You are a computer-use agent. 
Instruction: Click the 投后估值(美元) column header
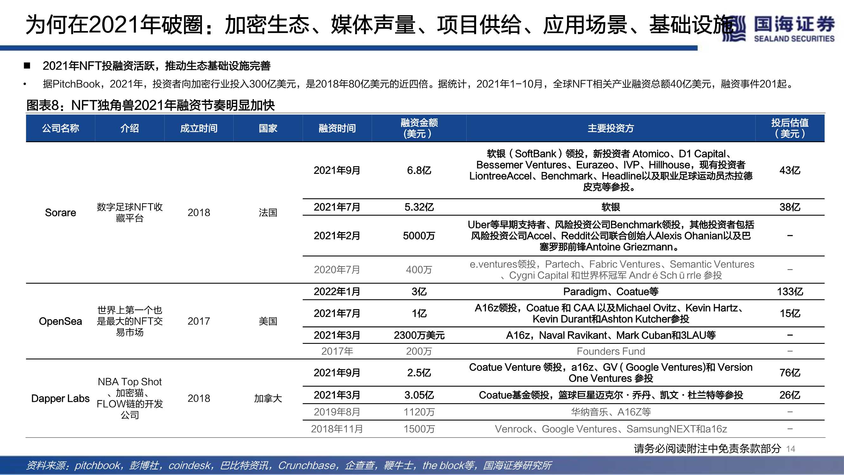(790, 128)
